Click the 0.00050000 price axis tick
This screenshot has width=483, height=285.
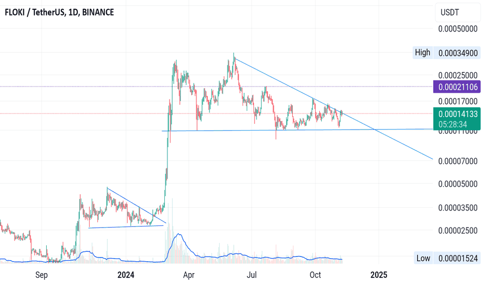(458, 29)
